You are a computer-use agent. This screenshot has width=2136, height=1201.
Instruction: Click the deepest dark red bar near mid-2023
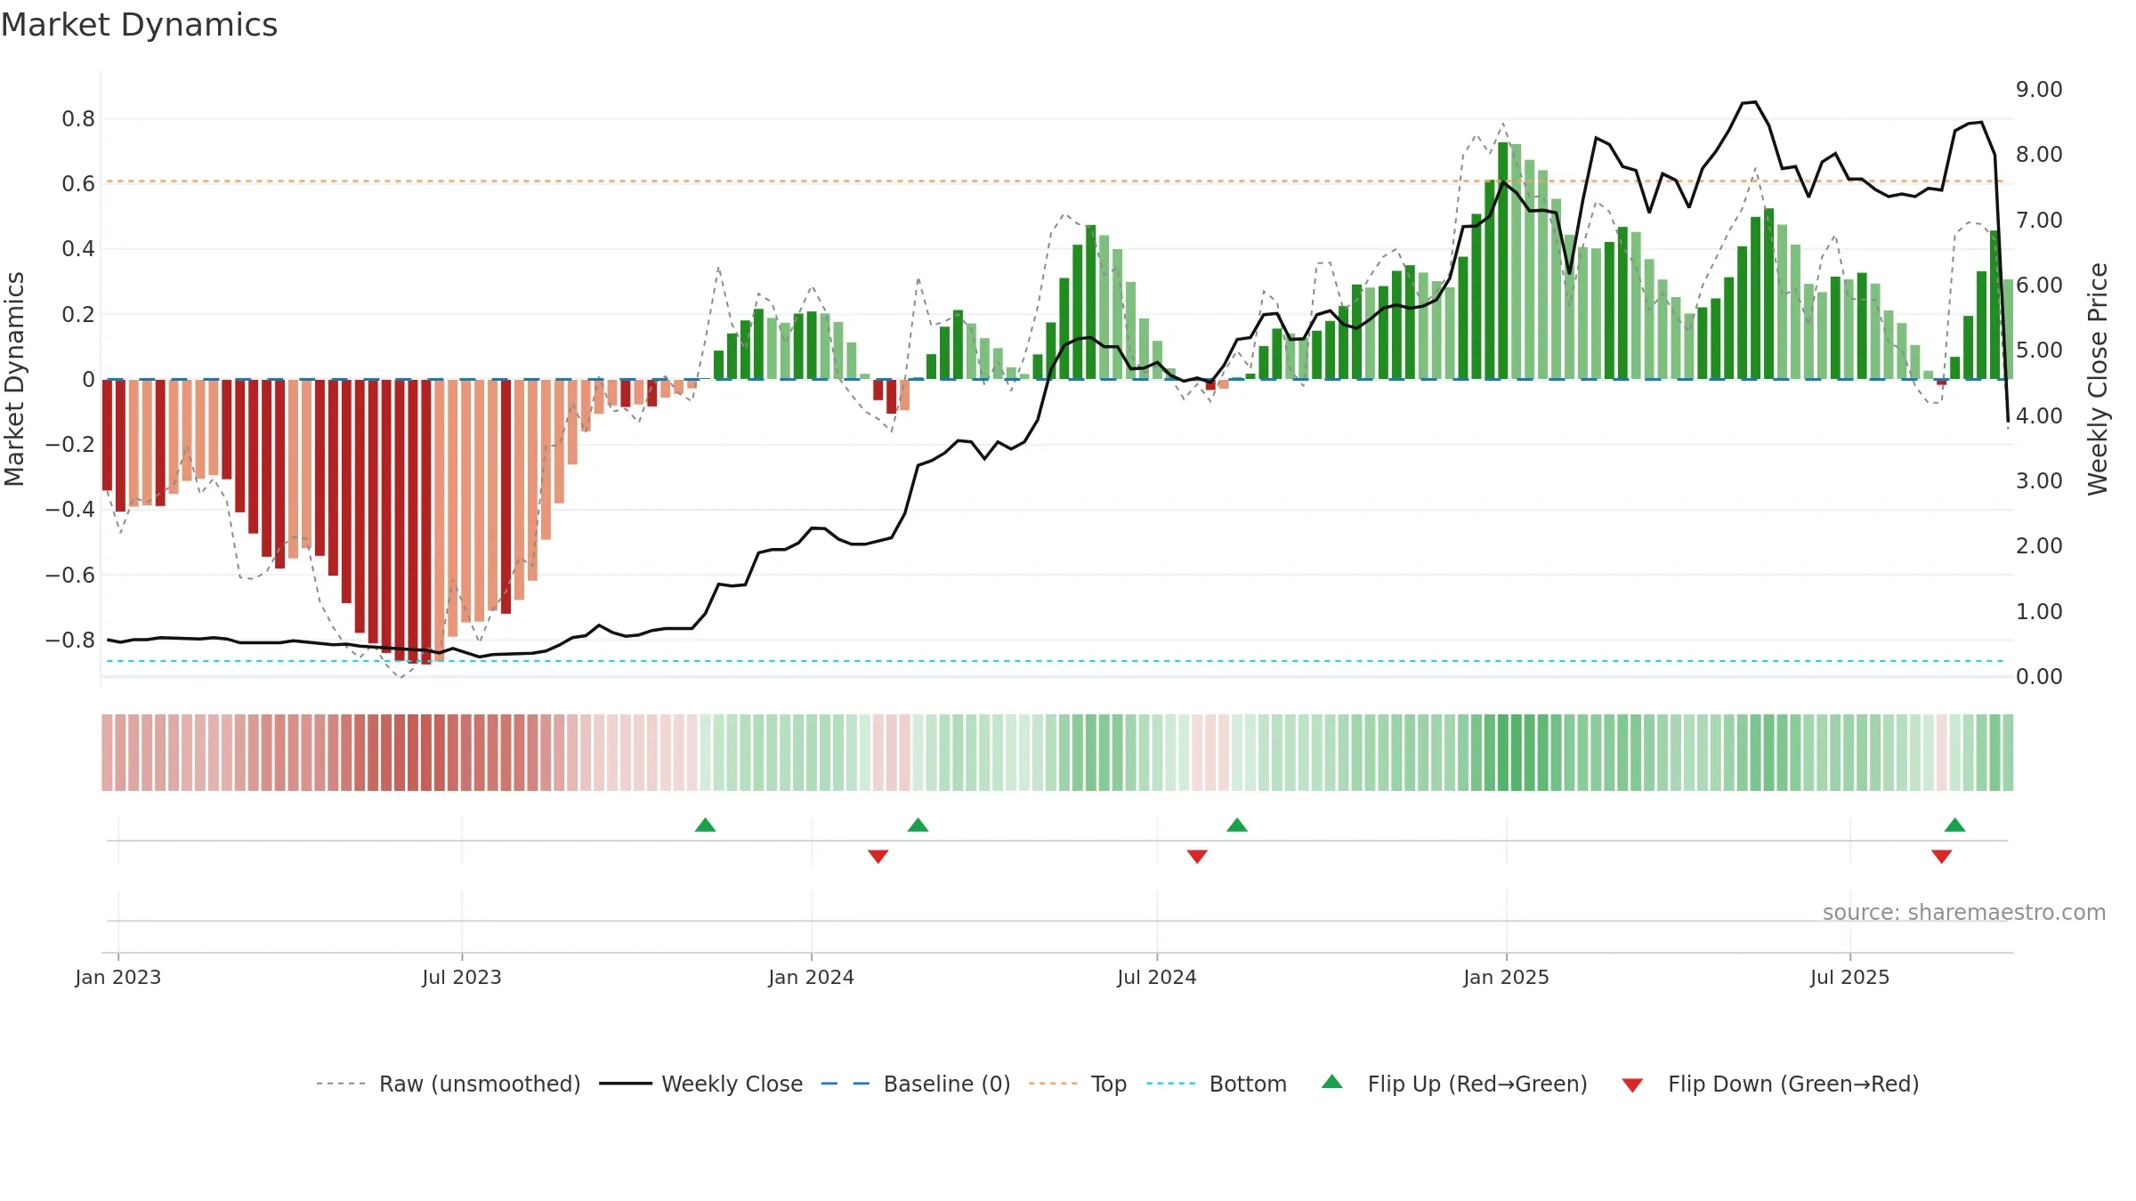point(426,521)
